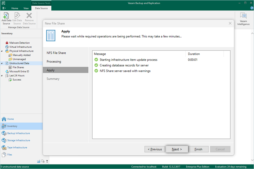The width and height of the screenshot is (254, 169).
Task: Click the Malware Detection tree label
Action: (x=19, y=43)
